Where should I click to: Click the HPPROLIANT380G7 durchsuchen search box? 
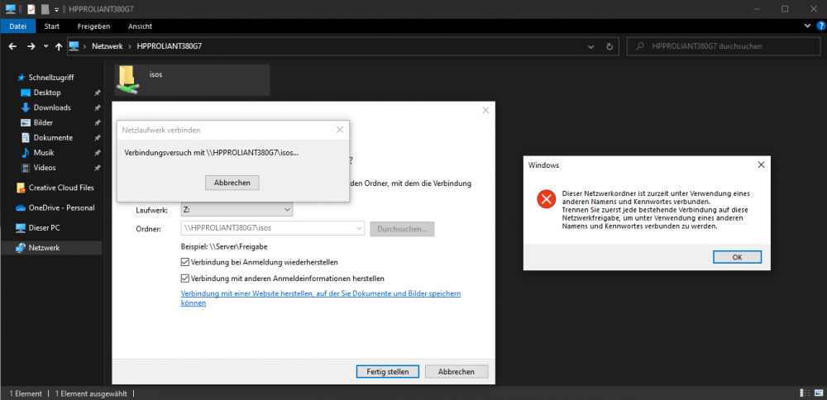[x=722, y=46]
